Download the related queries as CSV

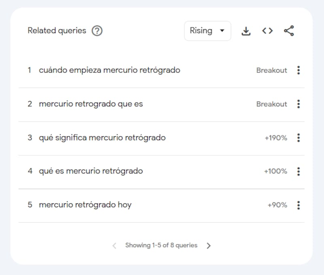point(246,31)
